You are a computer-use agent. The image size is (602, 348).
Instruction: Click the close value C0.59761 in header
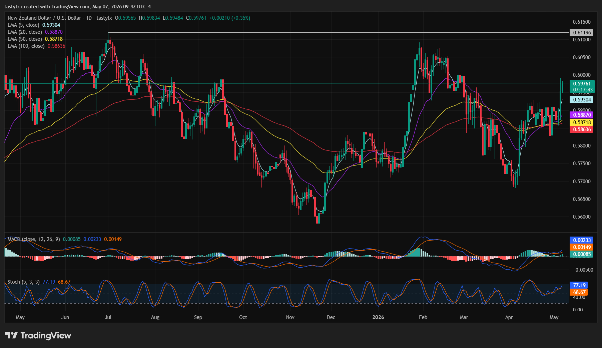196,18
